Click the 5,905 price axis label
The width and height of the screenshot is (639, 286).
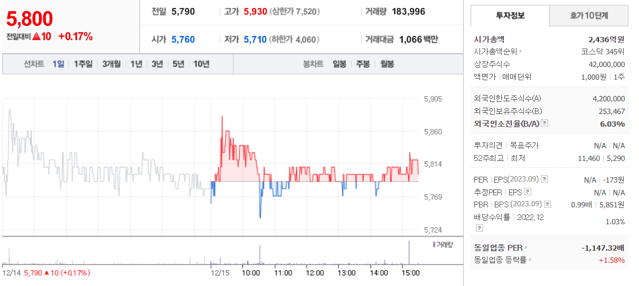pos(433,99)
